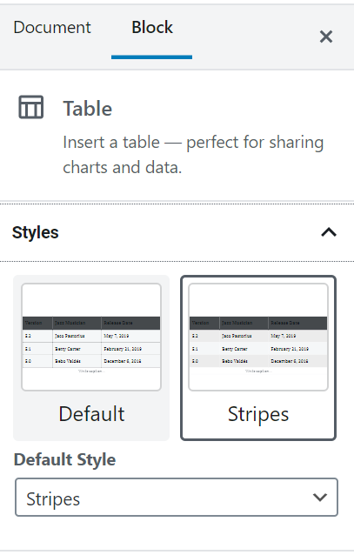Click the blue underline beneath Block tab

click(151, 57)
